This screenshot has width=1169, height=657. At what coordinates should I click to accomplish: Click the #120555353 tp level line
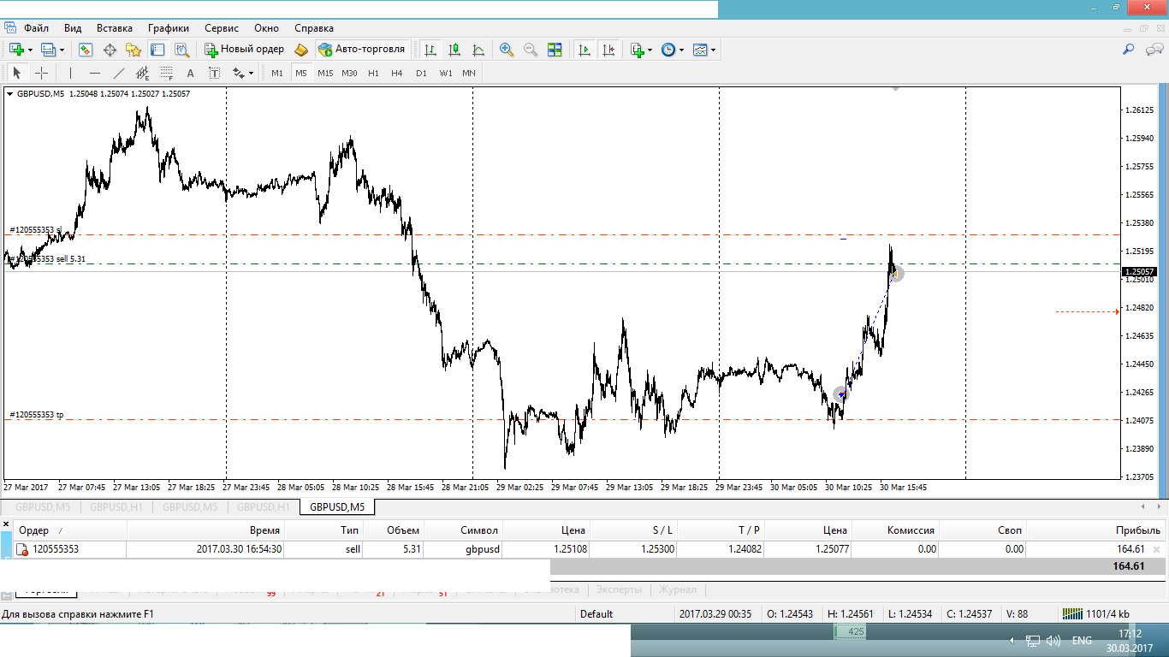(513, 420)
